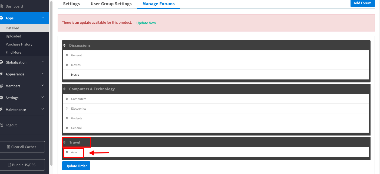Image resolution: width=380 pixels, height=174 pixels.
Task: Expand the Maintenance menu chevron
Action: pyautogui.click(x=42, y=109)
